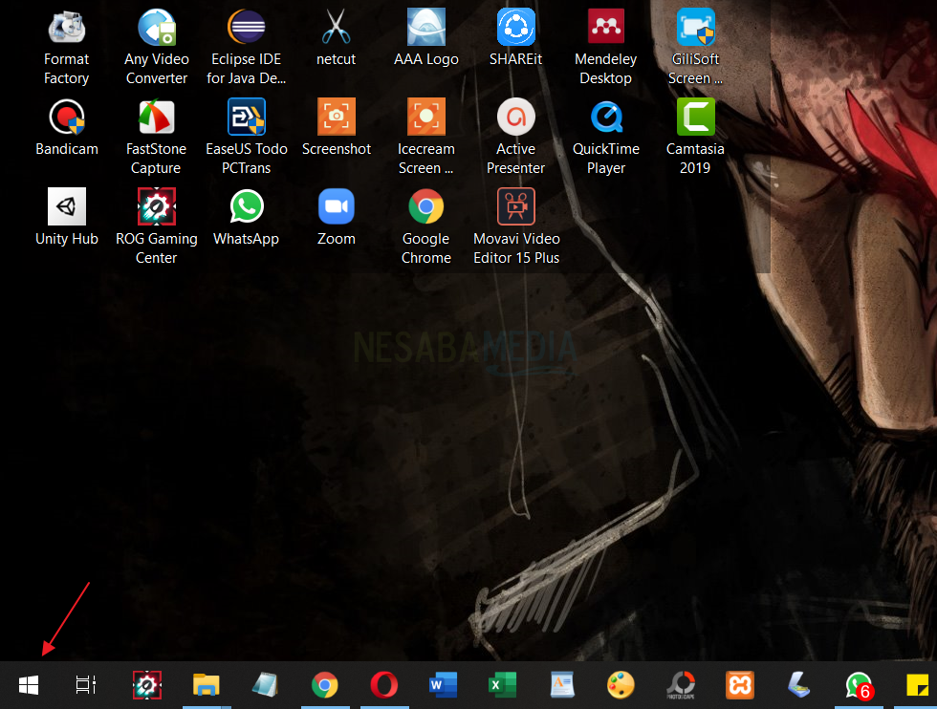Viewport: 937px width, 709px height.
Task: Open the document editor taskbar icon
Action: coord(562,685)
